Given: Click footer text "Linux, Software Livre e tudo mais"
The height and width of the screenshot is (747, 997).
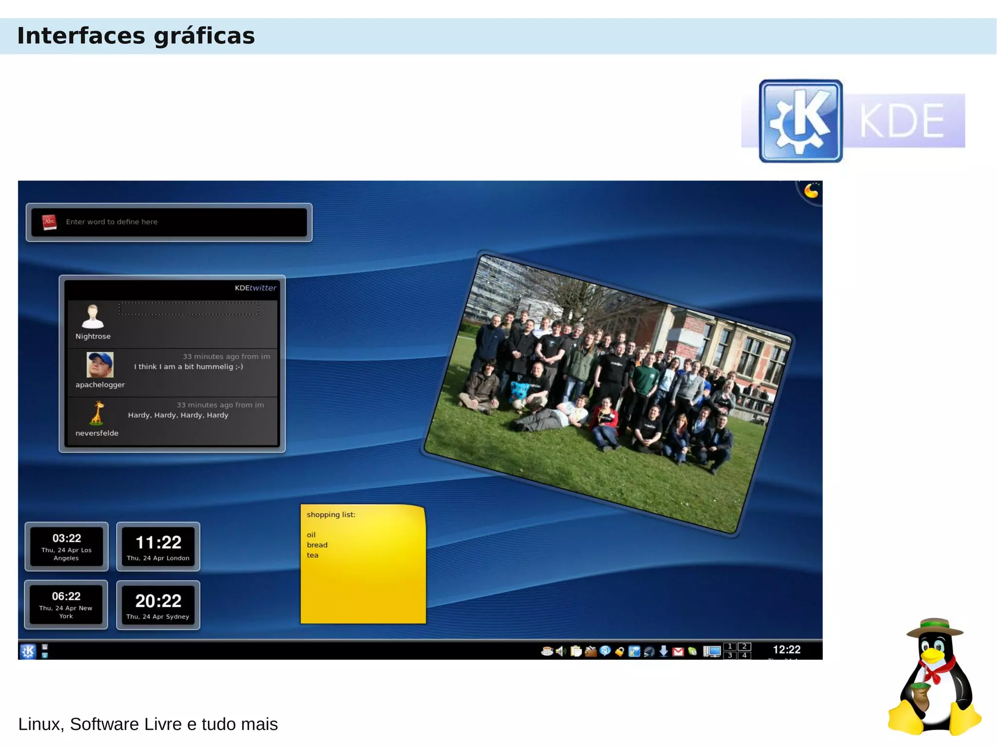Looking at the screenshot, I should pyautogui.click(x=148, y=724).
